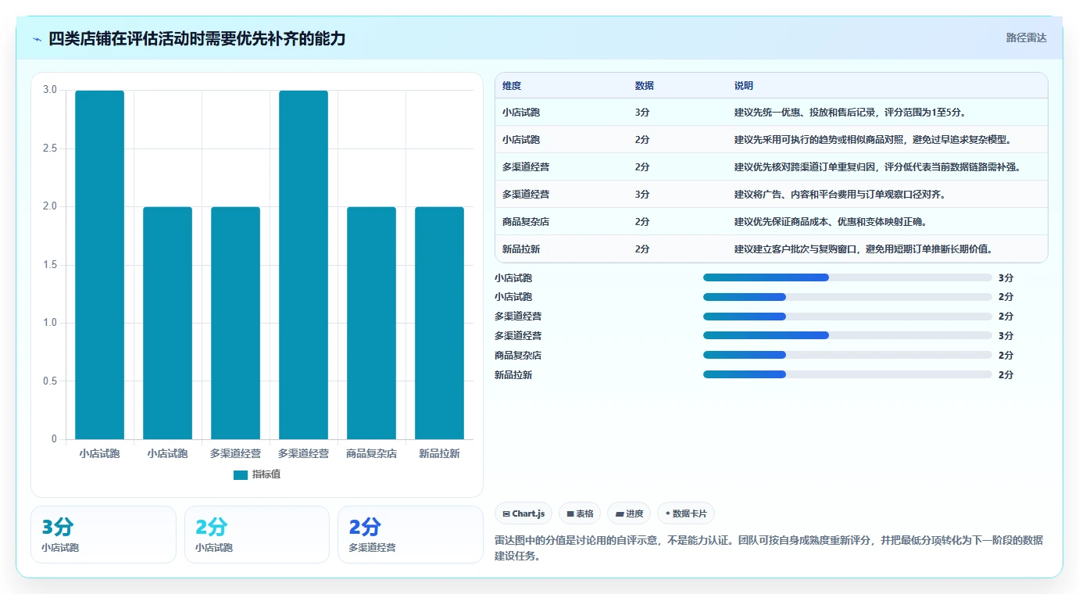Open the 多渠道经营 2分 data card
The image size is (1079, 594).
[x=410, y=535]
